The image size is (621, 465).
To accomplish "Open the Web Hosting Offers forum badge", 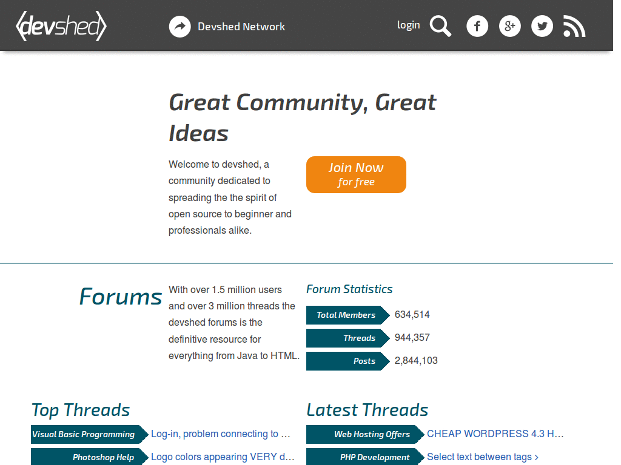I will [361, 434].
